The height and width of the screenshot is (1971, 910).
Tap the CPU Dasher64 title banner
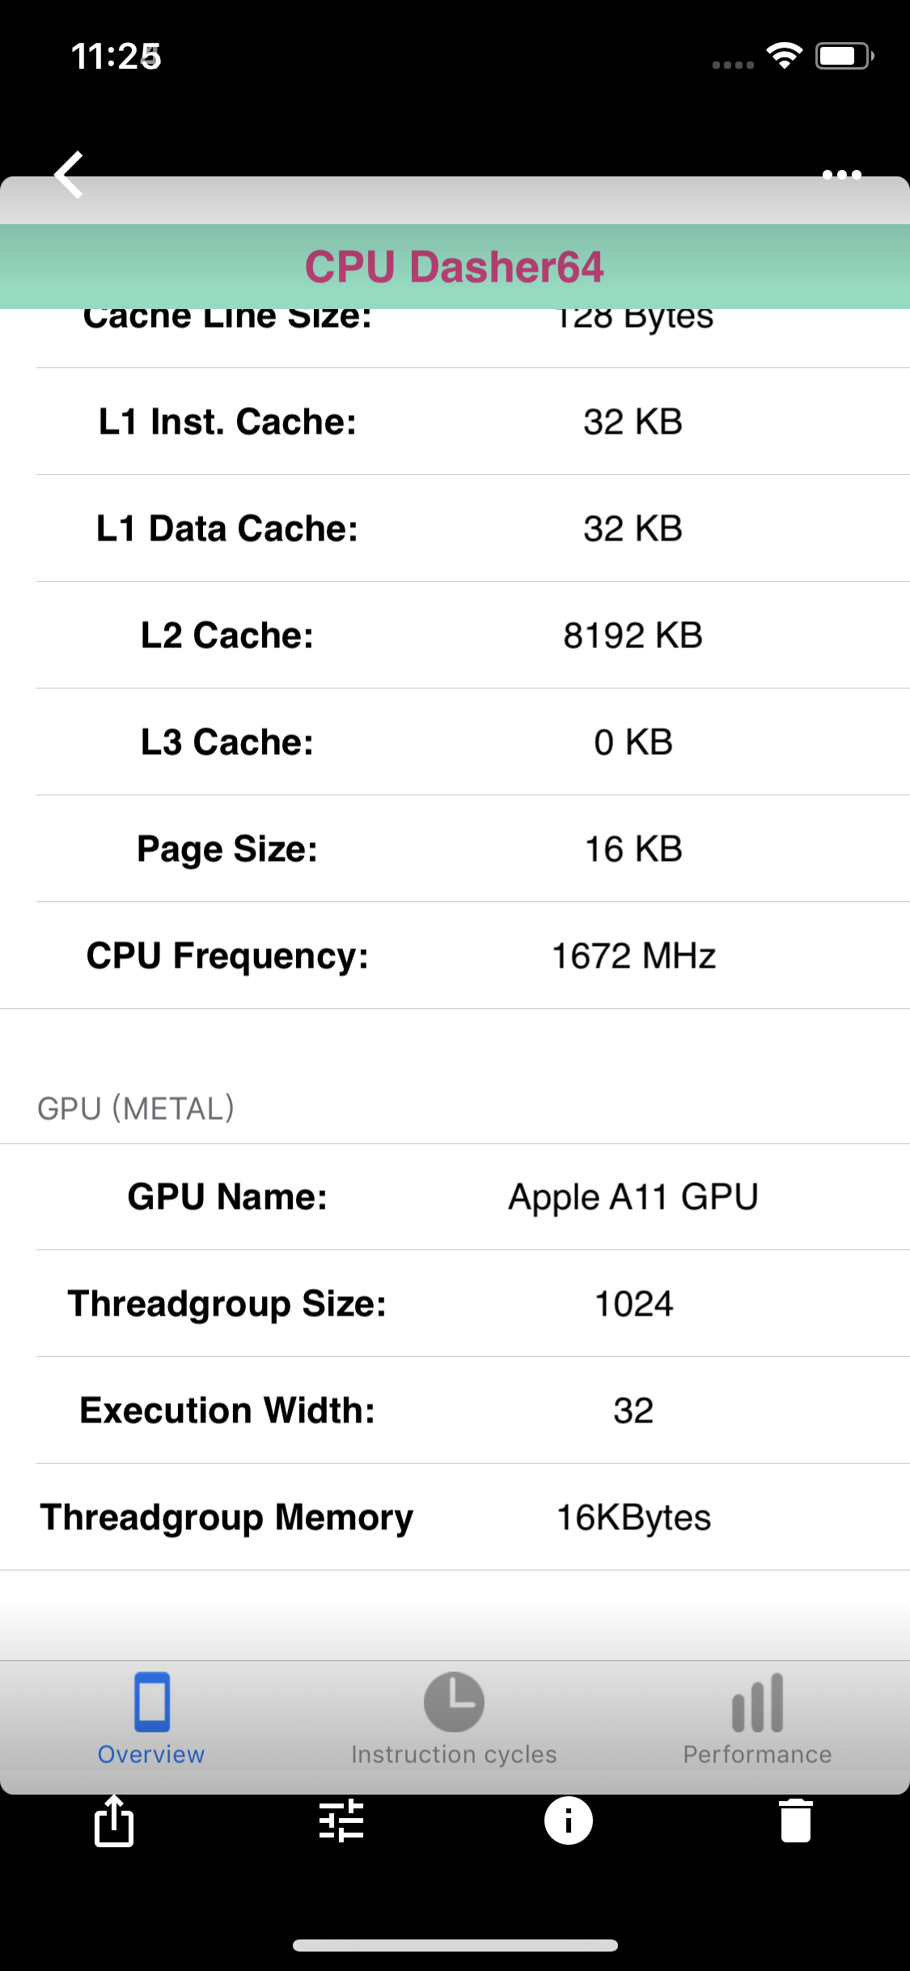pos(455,266)
